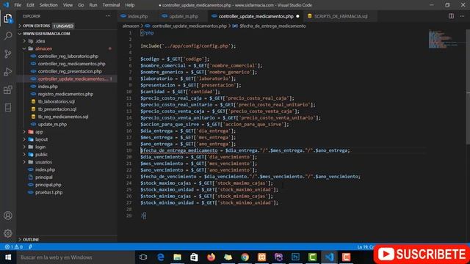
Task: Close unsaved controller_update_medicamentos.php tab dot
Action: pyautogui.click(x=297, y=16)
